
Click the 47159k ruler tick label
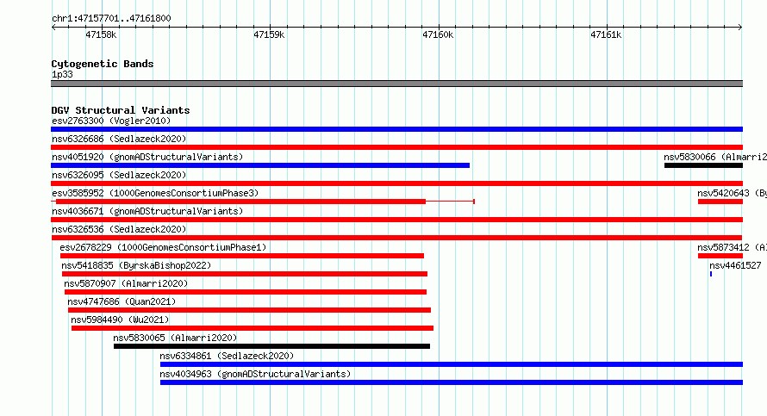coord(269,34)
